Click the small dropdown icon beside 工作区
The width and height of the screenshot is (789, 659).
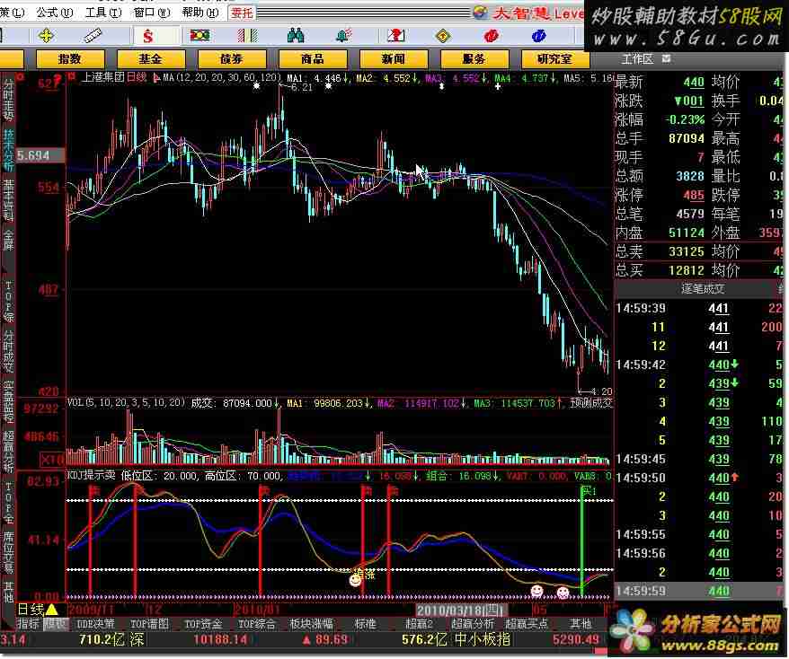[x=667, y=59]
